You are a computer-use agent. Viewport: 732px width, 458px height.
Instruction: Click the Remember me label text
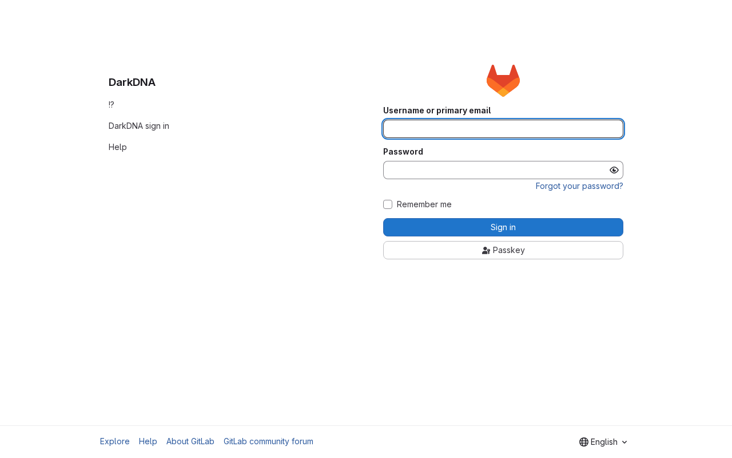tap(424, 204)
